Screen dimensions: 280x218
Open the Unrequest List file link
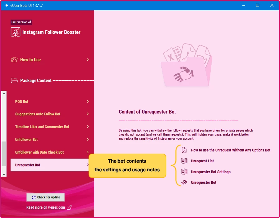tap(202, 161)
